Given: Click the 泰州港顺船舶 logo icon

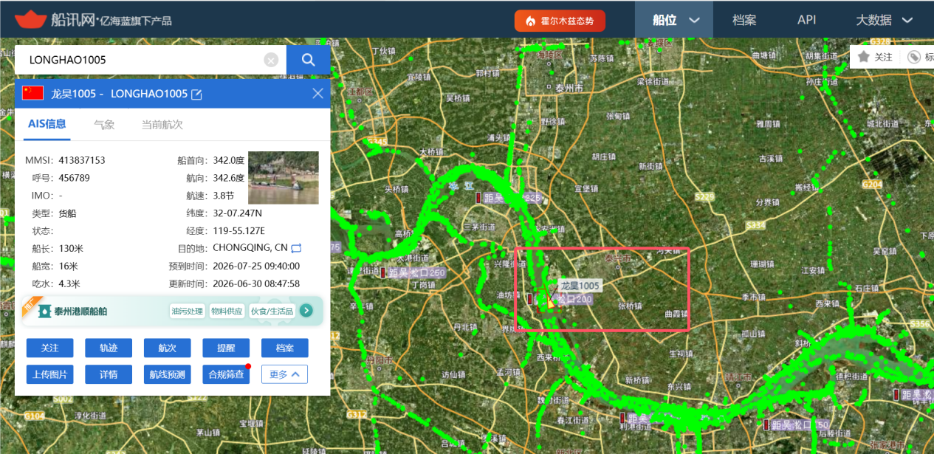Looking at the screenshot, I should (44, 312).
